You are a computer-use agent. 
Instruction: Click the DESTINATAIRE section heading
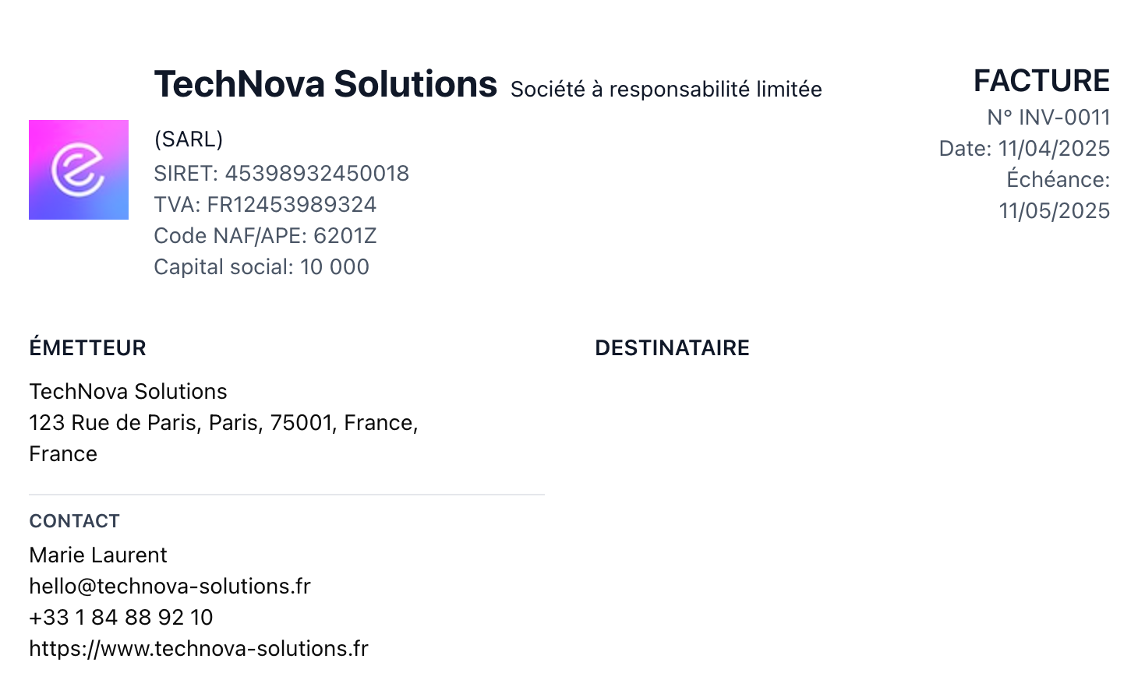coord(672,348)
